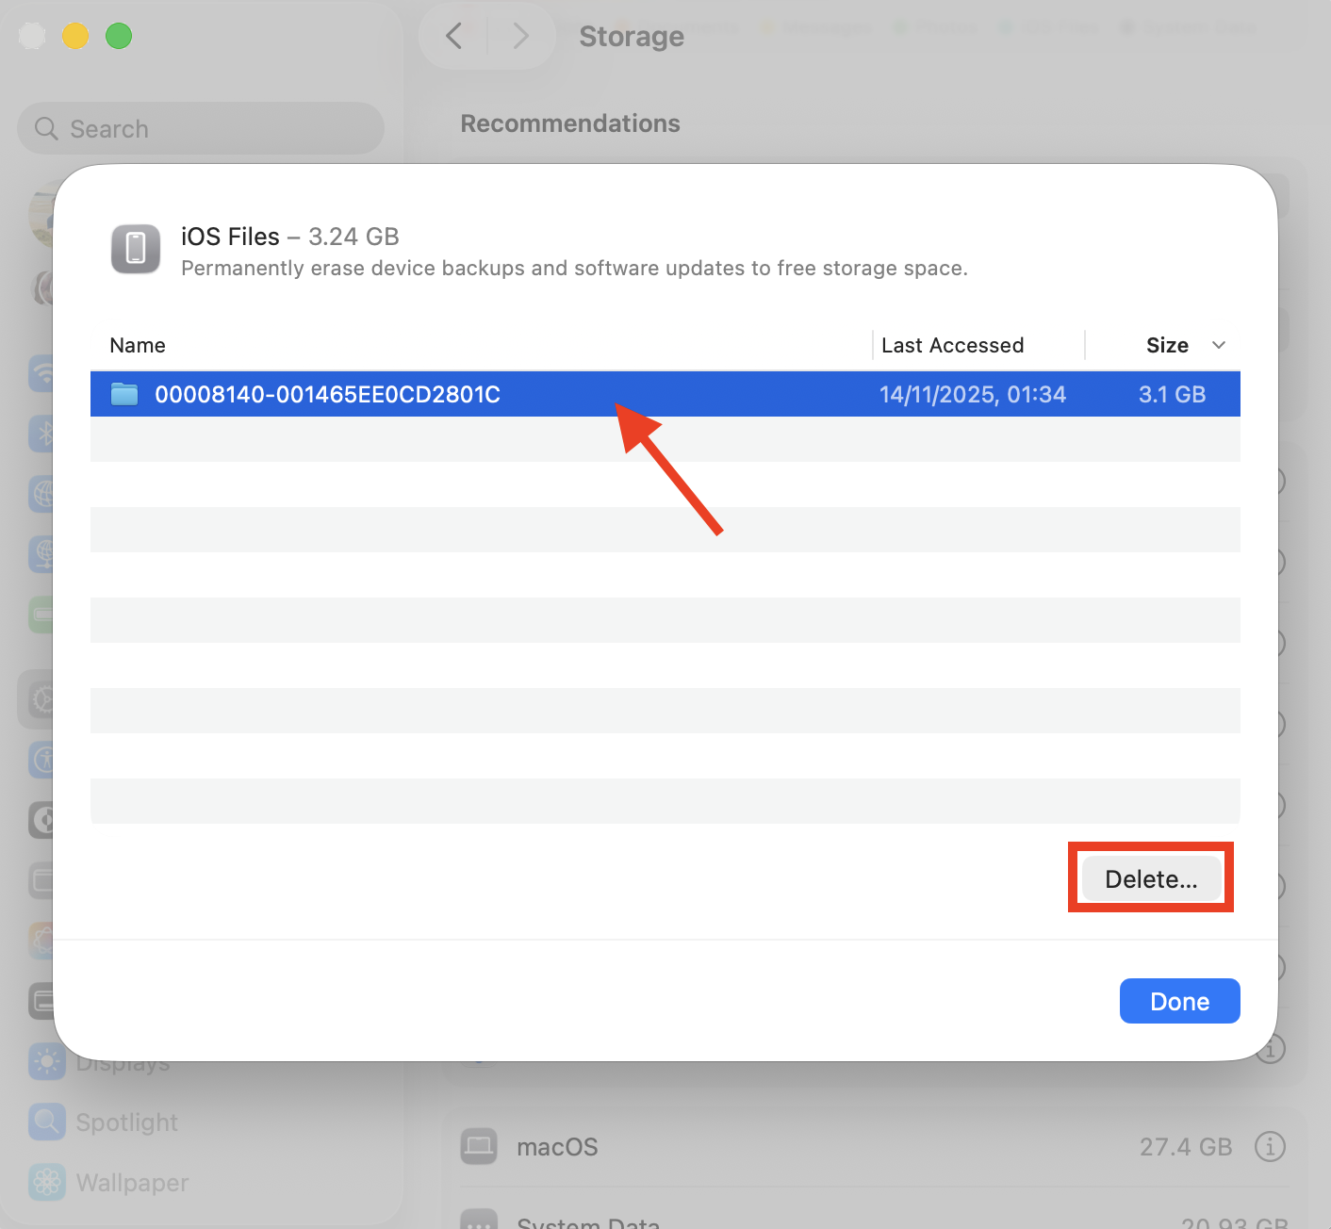This screenshot has height=1229, width=1331.
Task: Open General settings via the gear icon
Action: pyautogui.click(x=44, y=699)
